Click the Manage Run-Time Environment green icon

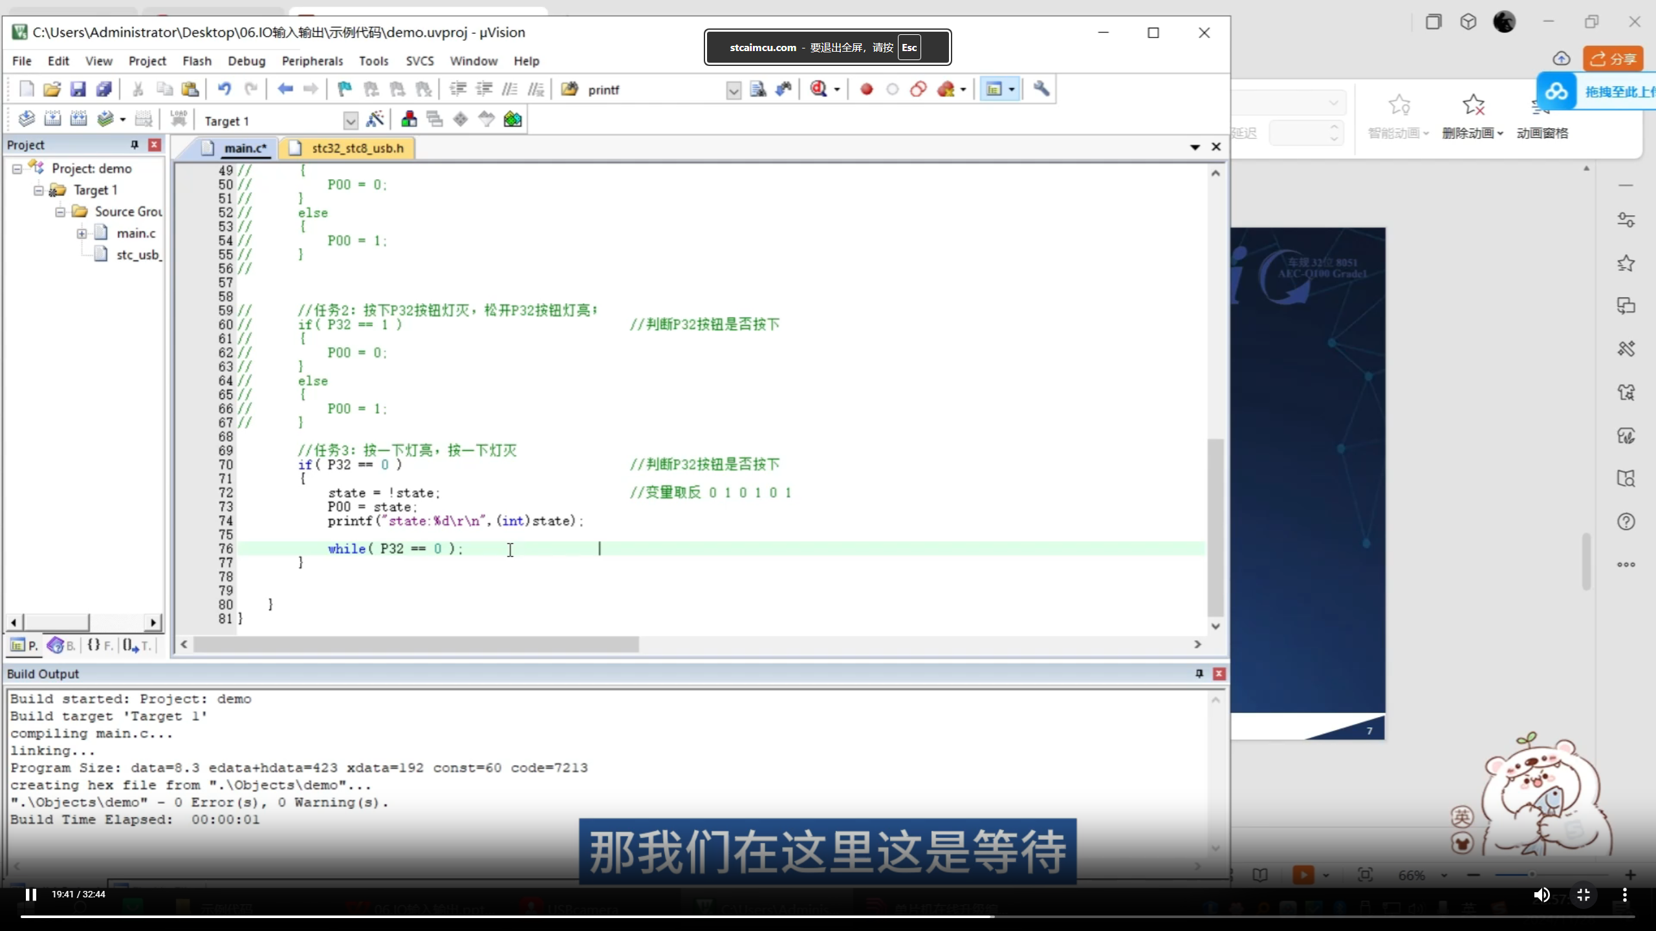tap(512, 120)
